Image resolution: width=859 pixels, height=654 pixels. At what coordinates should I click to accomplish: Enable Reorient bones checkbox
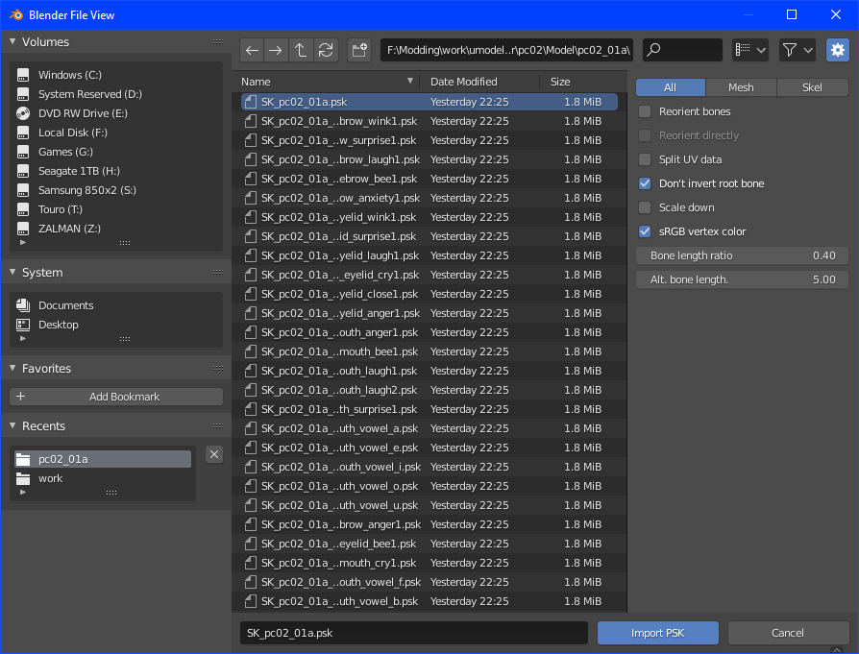(x=645, y=111)
